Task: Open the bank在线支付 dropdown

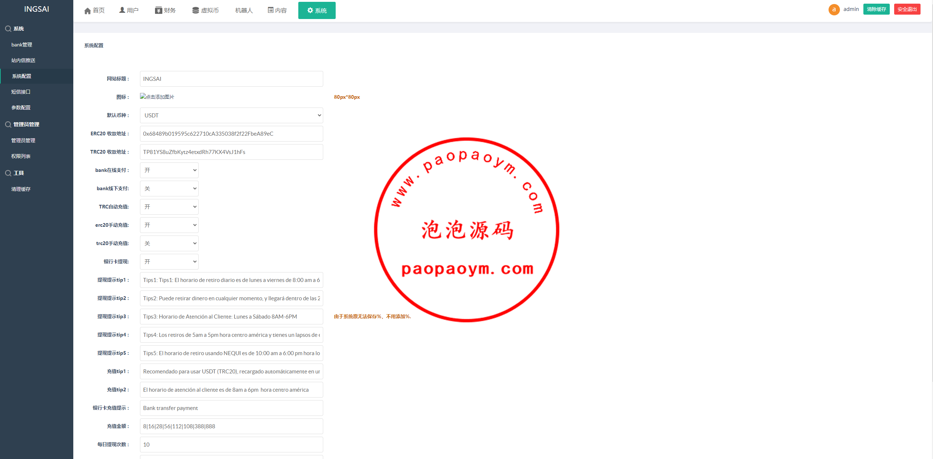Action: (x=169, y=170)
